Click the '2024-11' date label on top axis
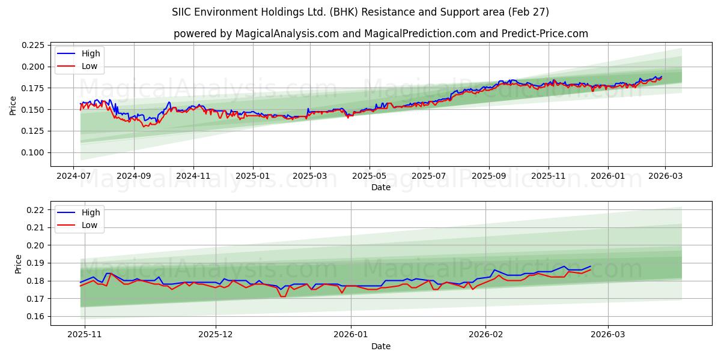Screen dimensions: 721x360 tap(193, 176)
